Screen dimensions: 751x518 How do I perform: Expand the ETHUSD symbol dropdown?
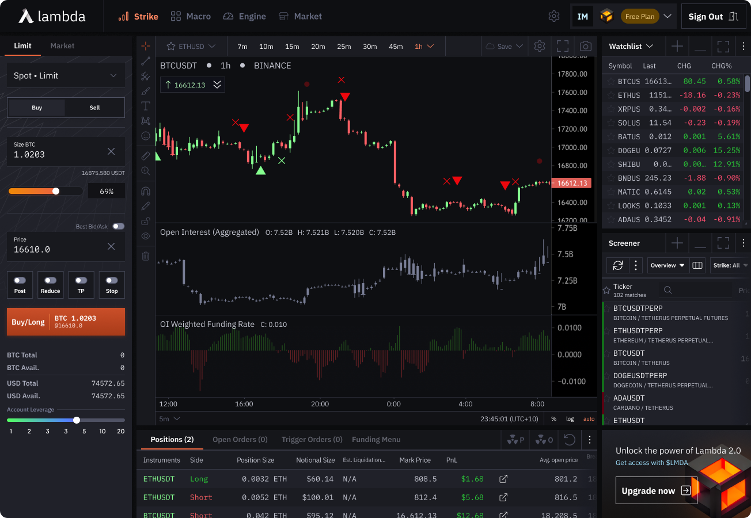pyautogui.click(x=191, y=47)
